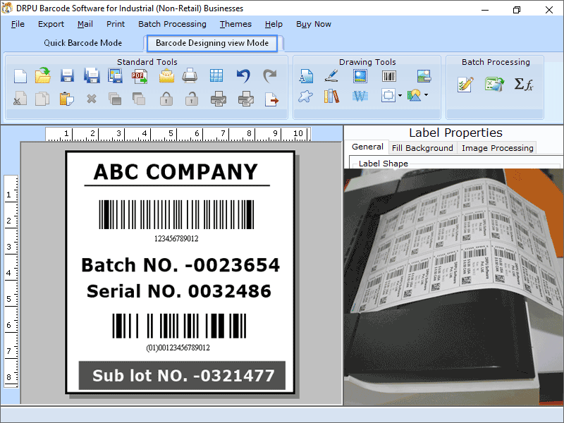
Task: Click the Excel import batch icon
Action: click(x=494, y=85)
